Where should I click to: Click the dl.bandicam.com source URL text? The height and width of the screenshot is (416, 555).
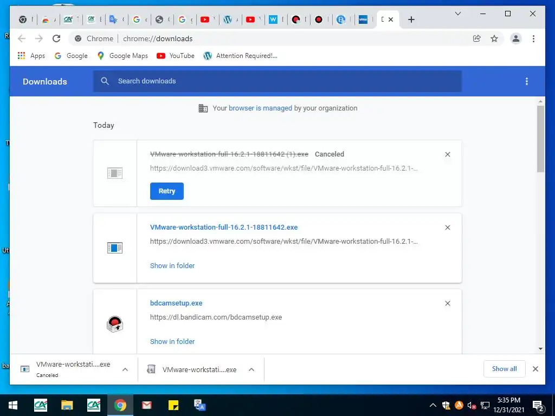[216, 317]
